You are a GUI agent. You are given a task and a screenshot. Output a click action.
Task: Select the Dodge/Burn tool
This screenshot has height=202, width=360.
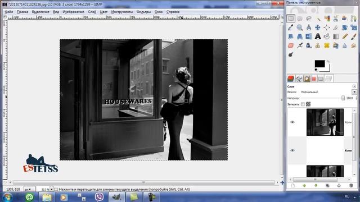coord(291,54)
